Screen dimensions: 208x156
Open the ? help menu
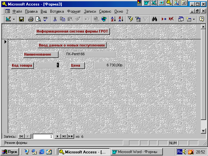tap(127, 12)
